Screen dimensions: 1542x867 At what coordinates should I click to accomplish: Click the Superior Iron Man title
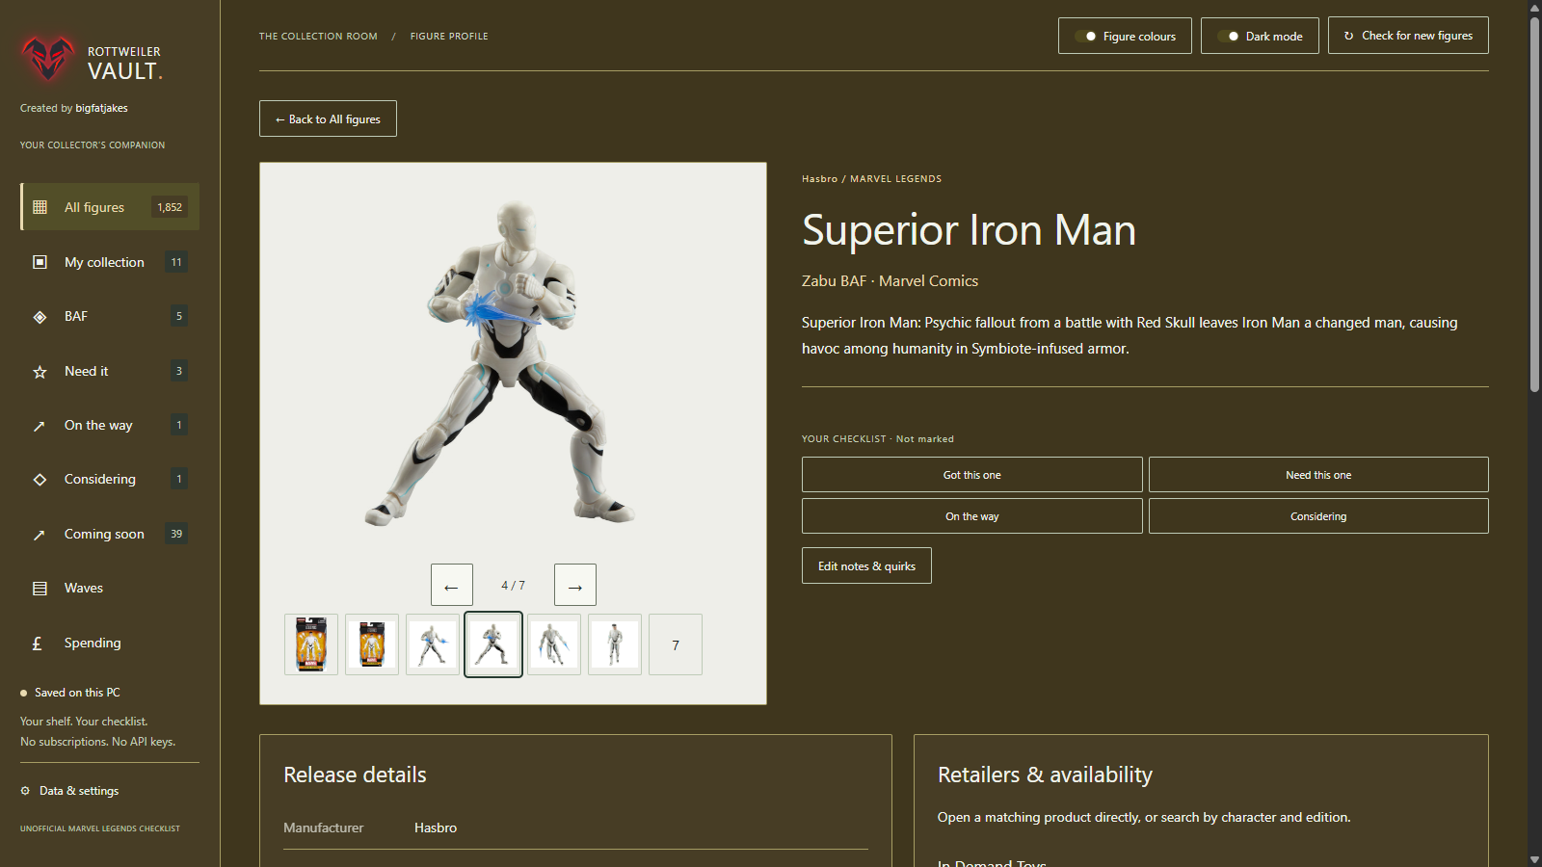pyautogui.click(x=969, y=230)
